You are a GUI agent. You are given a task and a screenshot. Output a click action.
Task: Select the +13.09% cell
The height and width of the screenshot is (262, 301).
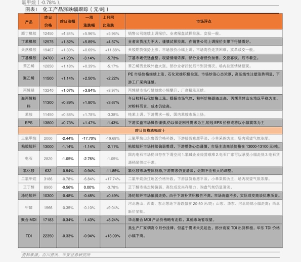[113, 236]
